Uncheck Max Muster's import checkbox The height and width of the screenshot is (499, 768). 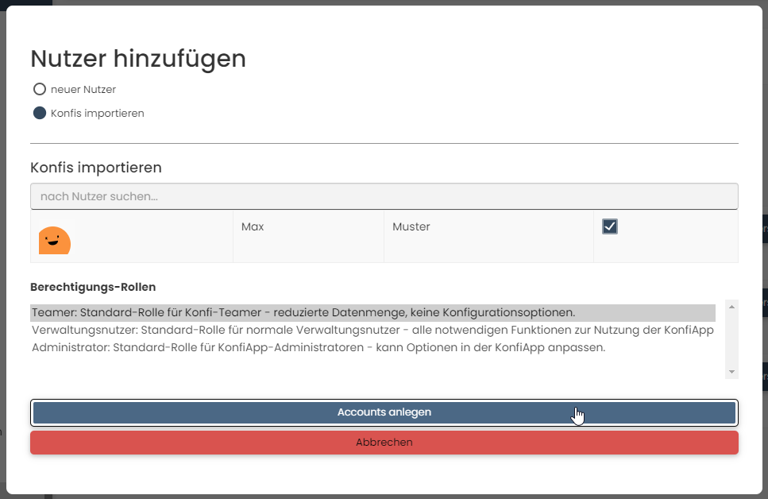coord(609,226)
